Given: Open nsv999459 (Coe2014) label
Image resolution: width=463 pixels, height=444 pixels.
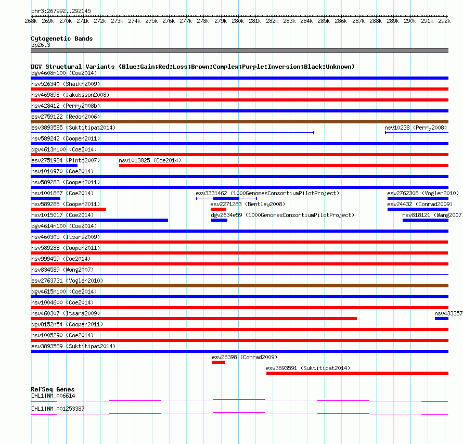Looking at the screenshot, I should 61,259.
